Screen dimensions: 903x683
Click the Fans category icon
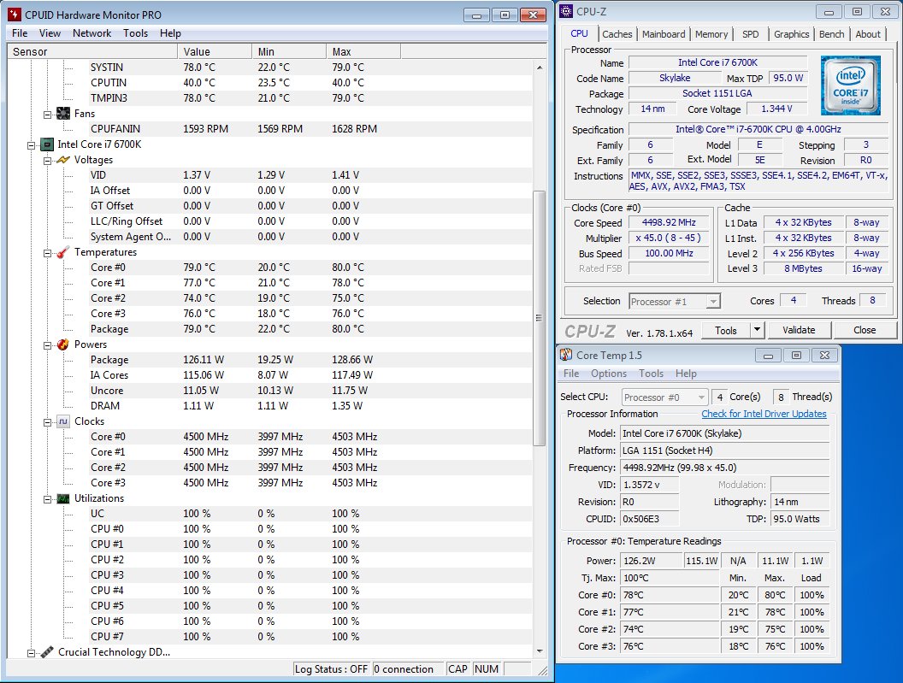point(63,114)
